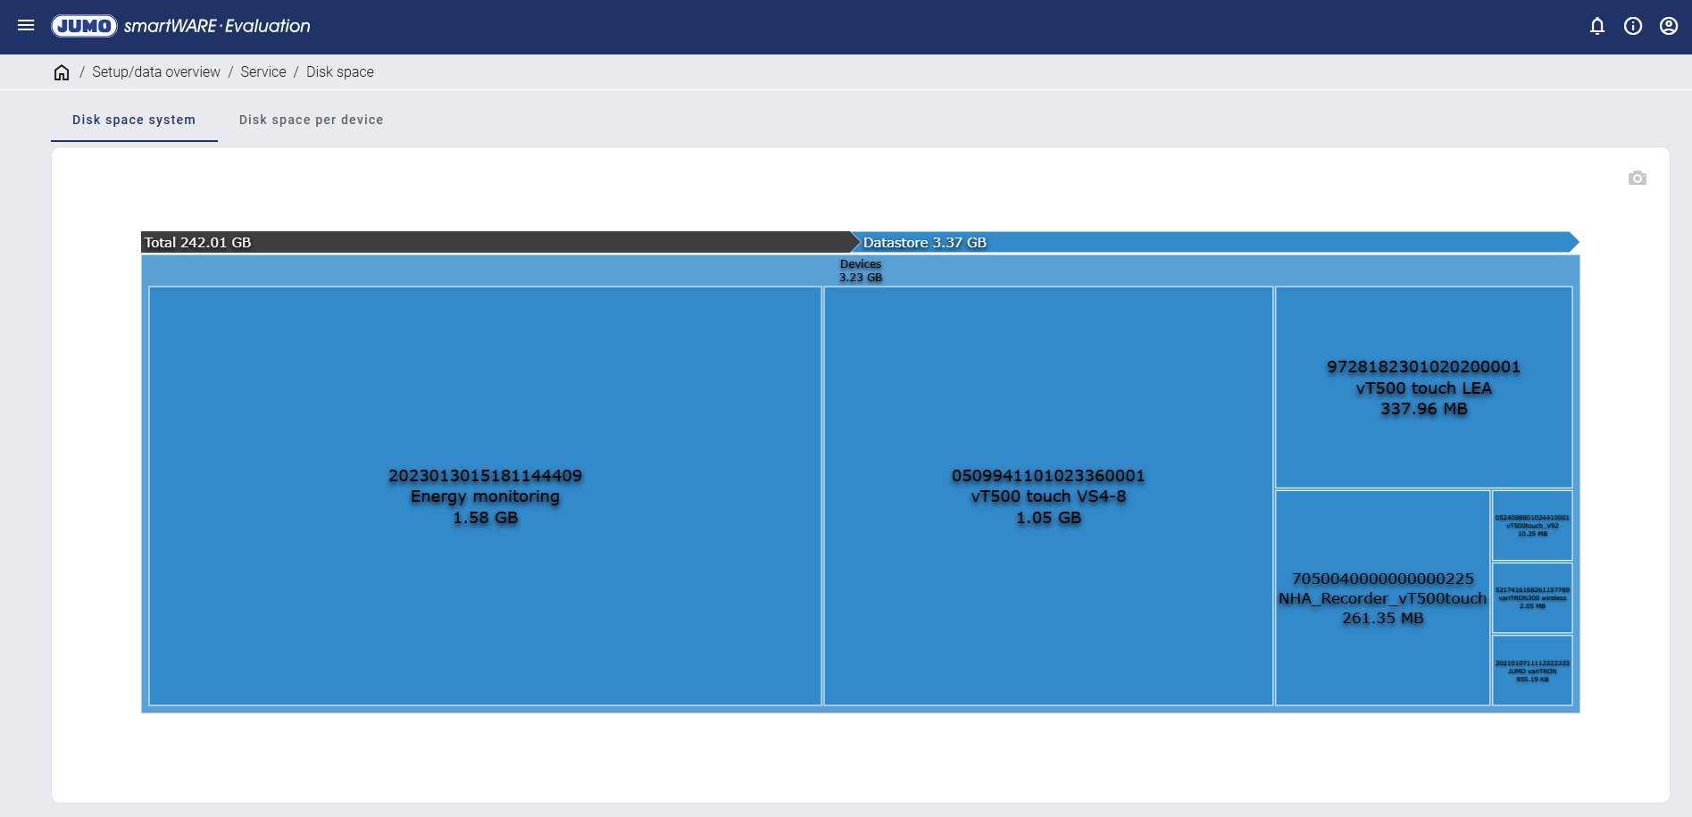Click the Devices 3.23 GB header

click(860, 271)
